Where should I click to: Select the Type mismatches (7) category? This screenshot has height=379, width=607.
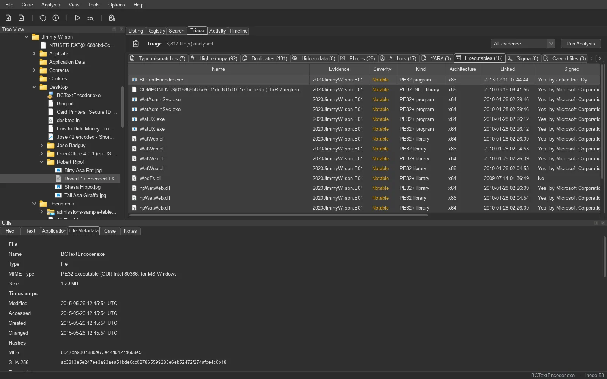click(x=158, y=58)
